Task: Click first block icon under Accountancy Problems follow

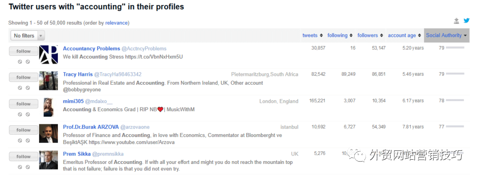Action: pyautogui.click(x=20, y=62)
